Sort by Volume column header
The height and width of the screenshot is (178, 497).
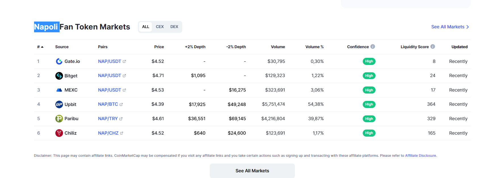pyautogui.click(x=278, y=47)
